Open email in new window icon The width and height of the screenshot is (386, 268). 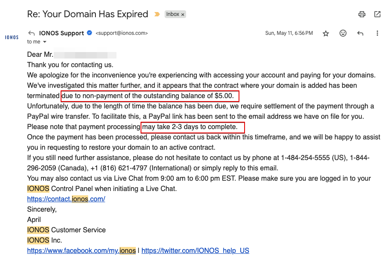pos(377,14)
